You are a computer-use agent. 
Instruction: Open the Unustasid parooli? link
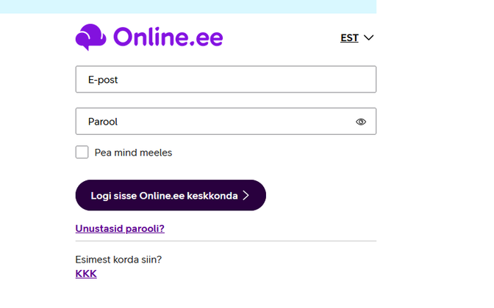(120, 228)
